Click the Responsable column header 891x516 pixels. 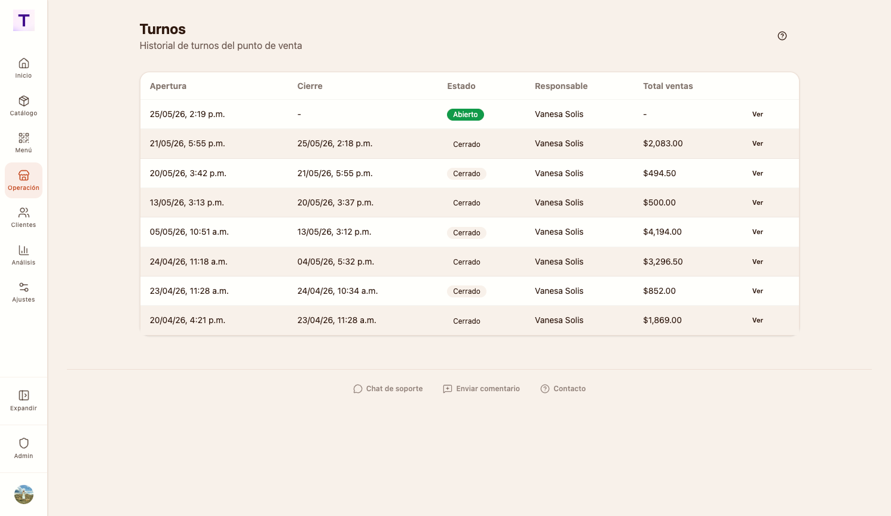(561, 86)
